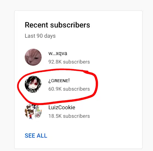
Task: Click the number 90 in the subtitle
Action: 39,36
